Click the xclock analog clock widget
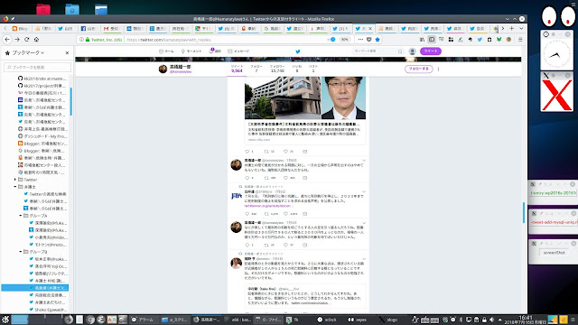Screen dimensions: 578x325 tap(556, 54)
